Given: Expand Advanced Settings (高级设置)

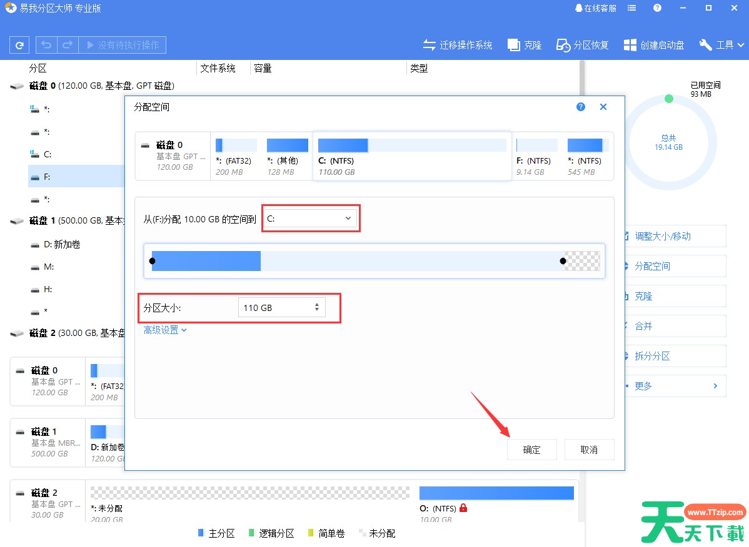Looking at the screenshot, I should tap(166, 330).
